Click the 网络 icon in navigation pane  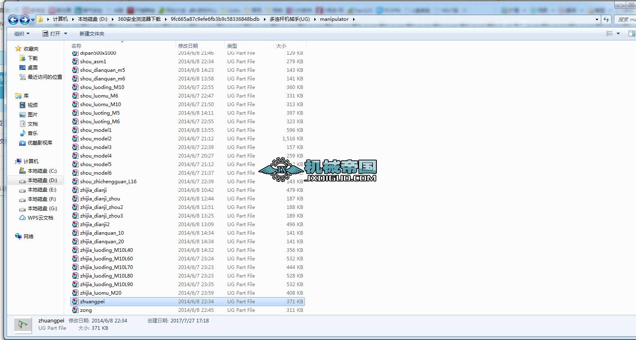pos(18,236)
